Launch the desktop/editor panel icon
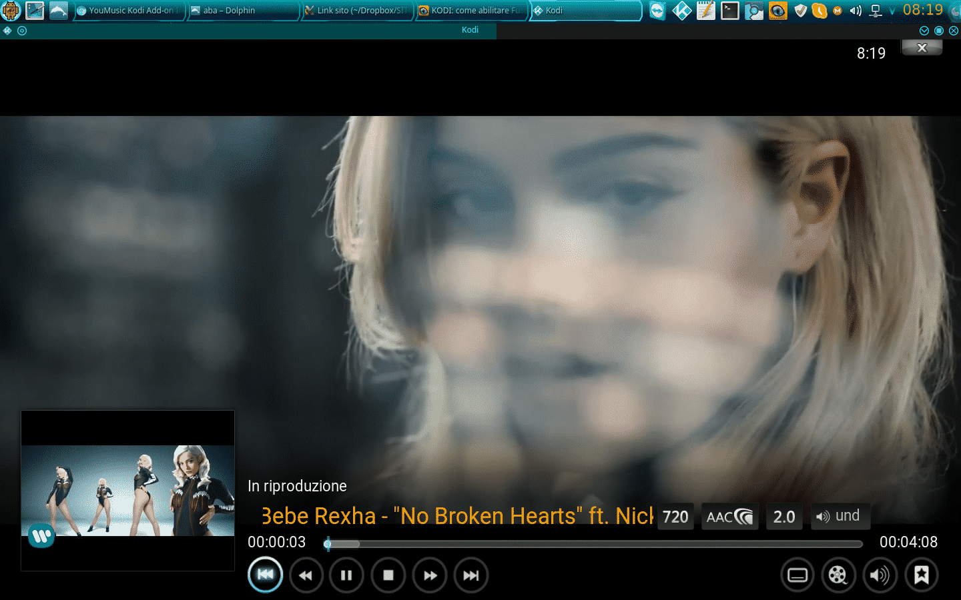Image resolution: width=961 pixels, height=600 pixels. pyautogui.click(x=35, y=11)
